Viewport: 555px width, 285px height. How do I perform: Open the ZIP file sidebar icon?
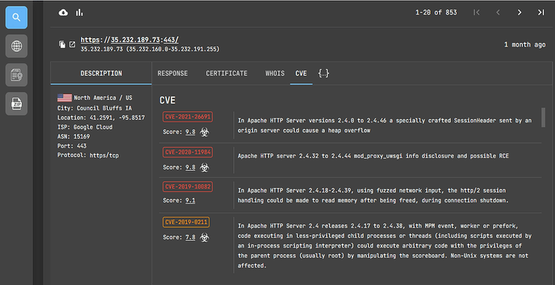point(16,103)
